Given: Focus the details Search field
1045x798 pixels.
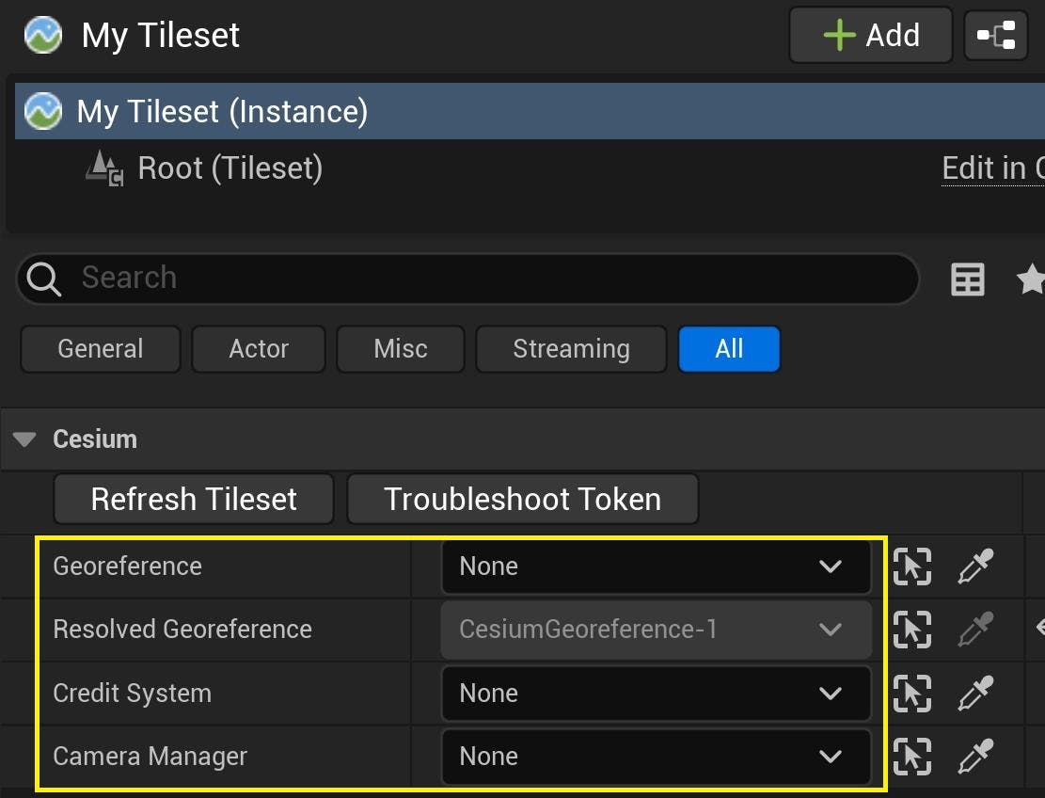Looking at the screenshot, I should click(467, 278).
